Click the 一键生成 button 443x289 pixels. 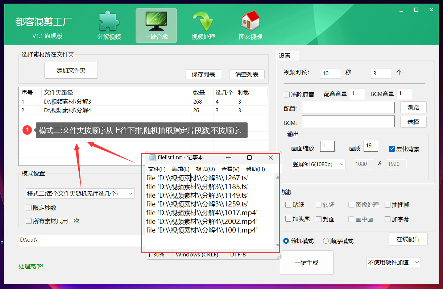pyautogui.click(x=307, y=263)
